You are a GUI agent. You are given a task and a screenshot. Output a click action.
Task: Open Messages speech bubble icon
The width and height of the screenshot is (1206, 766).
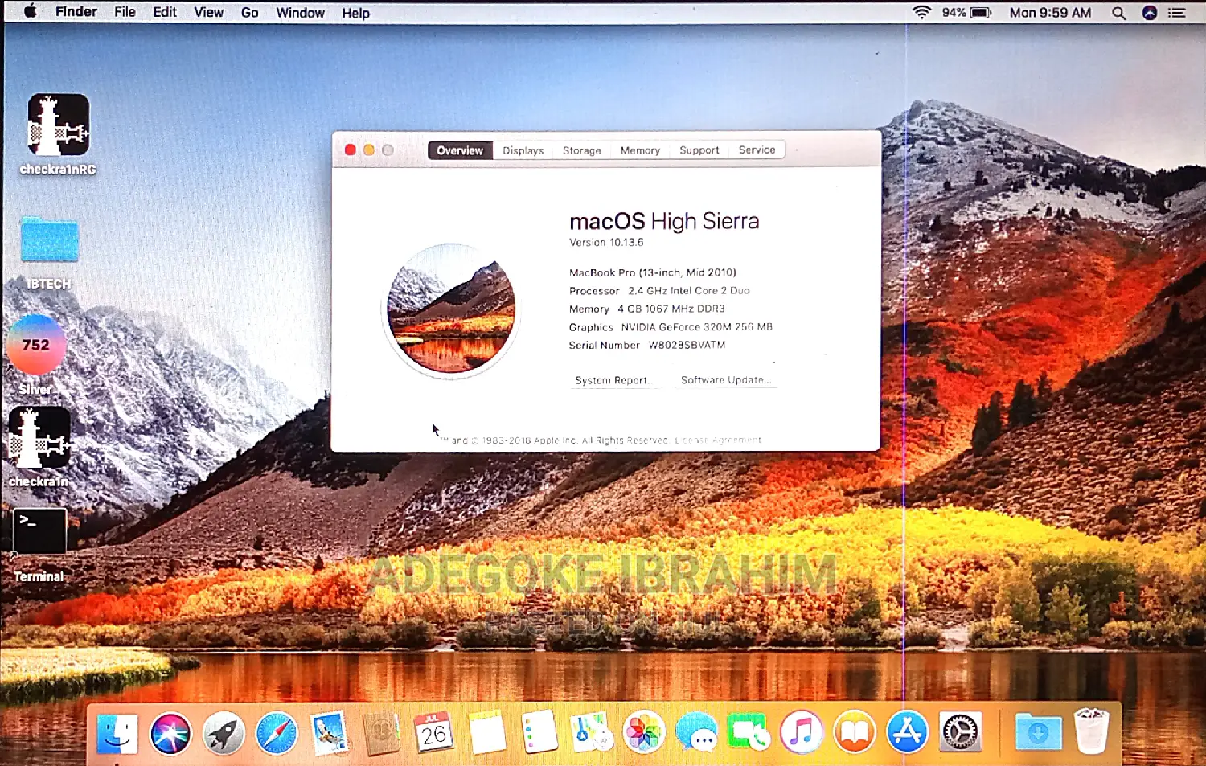(x=696, y=733)
